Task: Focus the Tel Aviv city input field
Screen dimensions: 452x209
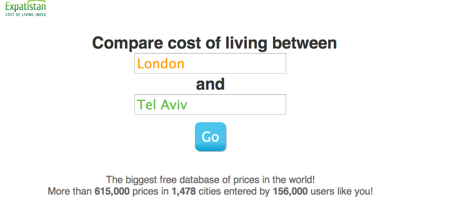Action: point(210,104)
